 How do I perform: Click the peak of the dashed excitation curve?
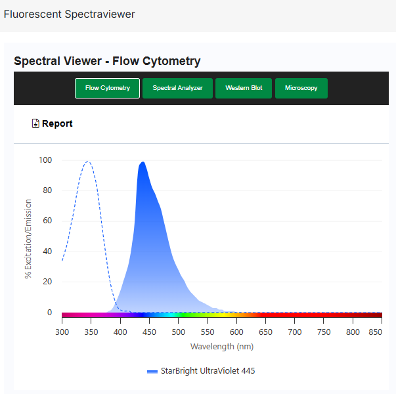pyautogui.click(x=87, y=162)
